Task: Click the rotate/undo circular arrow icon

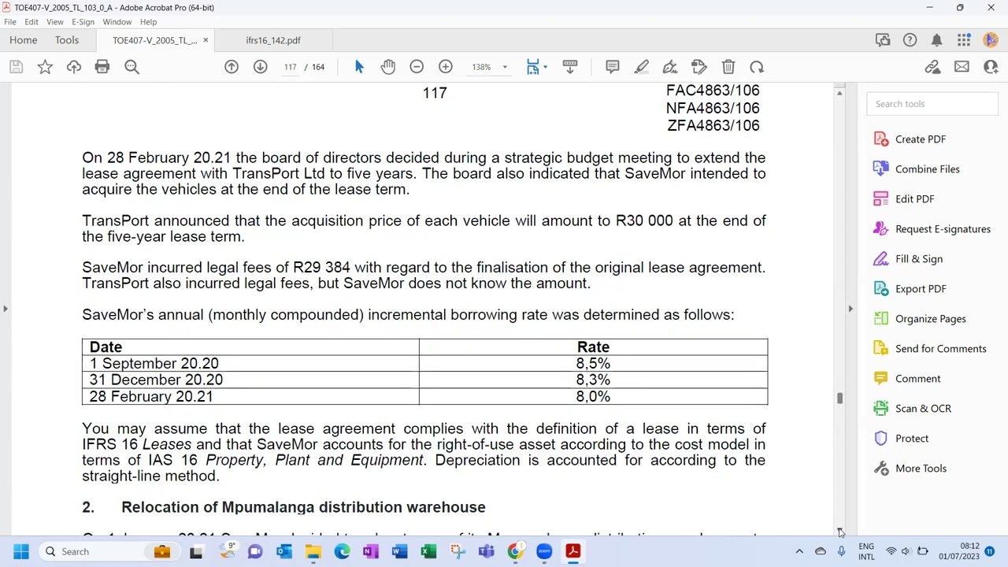Action: (x=757, y=67)
